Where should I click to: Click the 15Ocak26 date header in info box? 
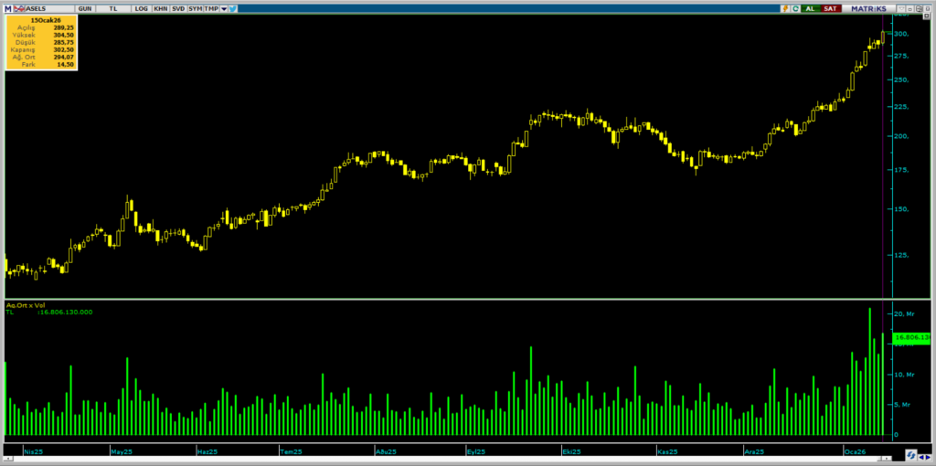[46, 20]
